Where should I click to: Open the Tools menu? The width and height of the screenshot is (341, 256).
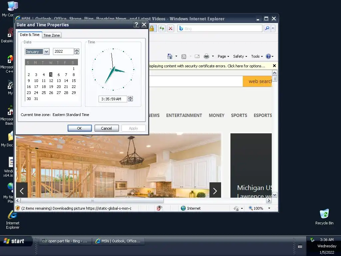tap(257, 56)
